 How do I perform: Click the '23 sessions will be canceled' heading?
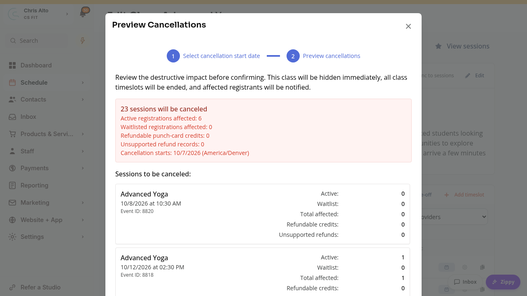pyautogui.click(x=164, y=109)
